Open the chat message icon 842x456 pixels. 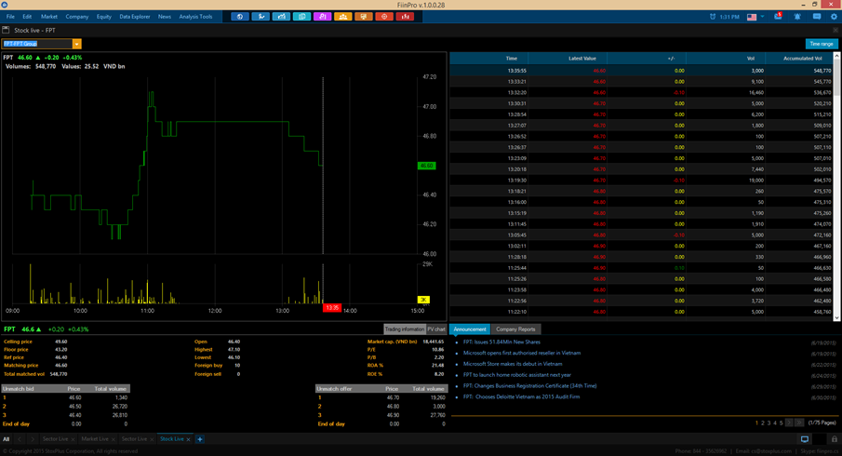click(817, 17)
